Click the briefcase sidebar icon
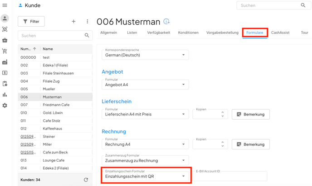 tap(5, 40)
